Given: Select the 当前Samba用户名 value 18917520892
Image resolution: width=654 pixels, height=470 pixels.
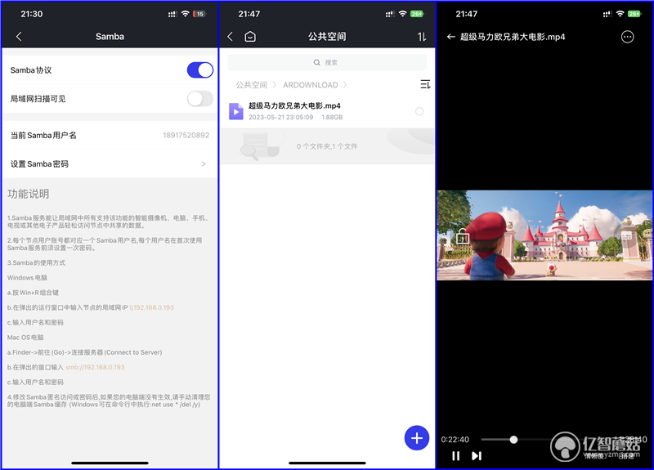Looking at the screenshot, I should pyautogui.click(x=186, y=135).
